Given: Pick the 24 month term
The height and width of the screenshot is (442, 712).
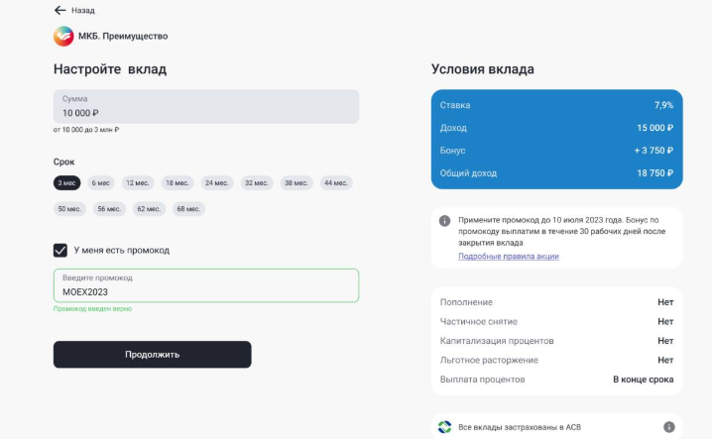Looking at the screenshot, I should pyautogui.click(x=216, y=183).
